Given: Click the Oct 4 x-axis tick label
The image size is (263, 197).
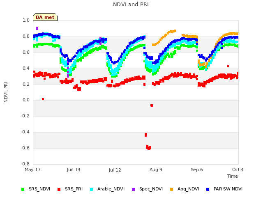Looking at the screenshot, I should 238,170.
